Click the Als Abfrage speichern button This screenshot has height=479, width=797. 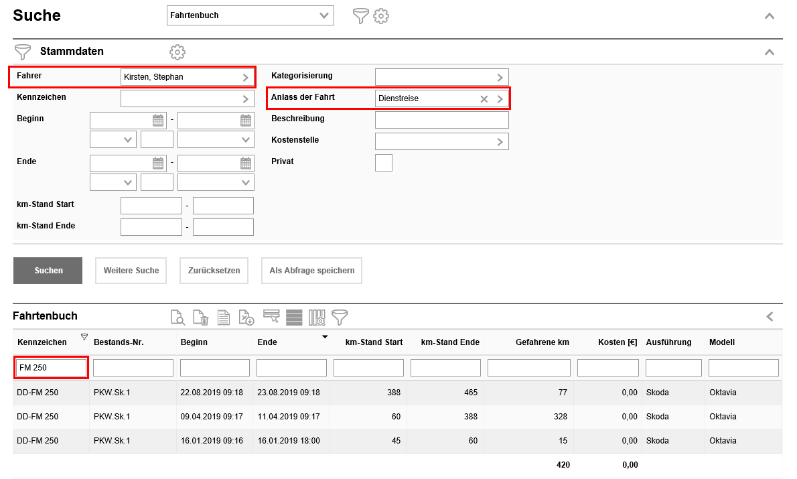(311, 271)
